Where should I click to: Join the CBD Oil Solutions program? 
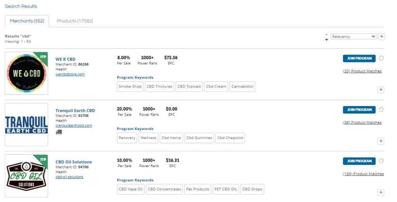pos(359,161)
